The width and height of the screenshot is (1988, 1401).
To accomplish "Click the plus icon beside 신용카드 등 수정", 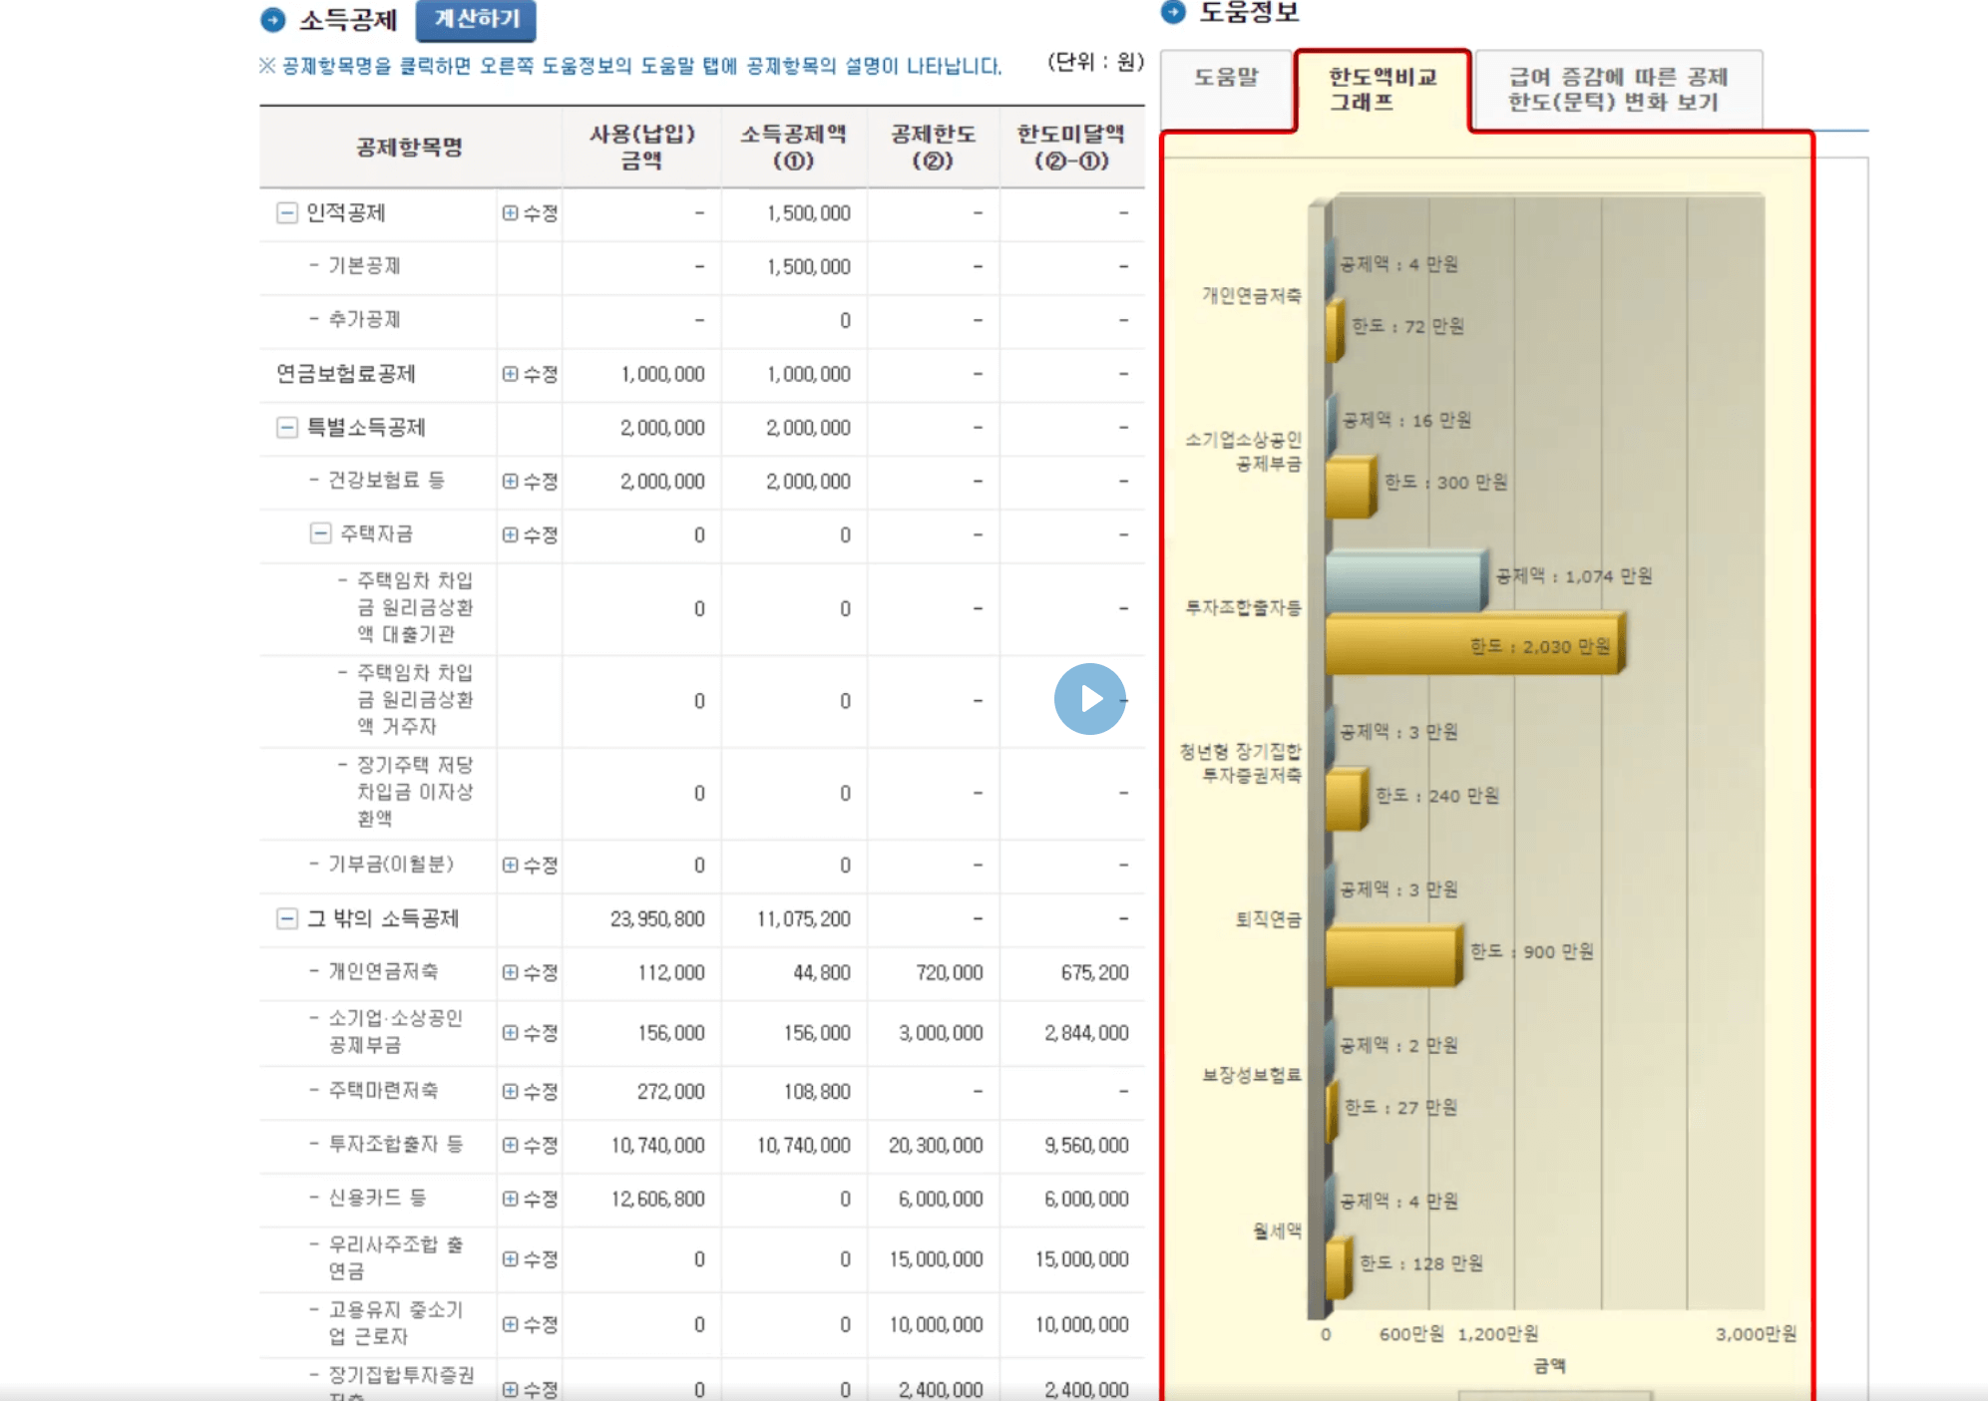I will pos(509,1199).
